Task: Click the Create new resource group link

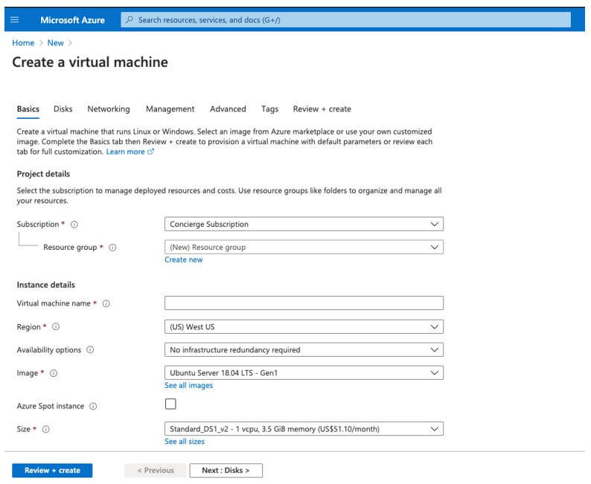Action: [x=183, y=260]
